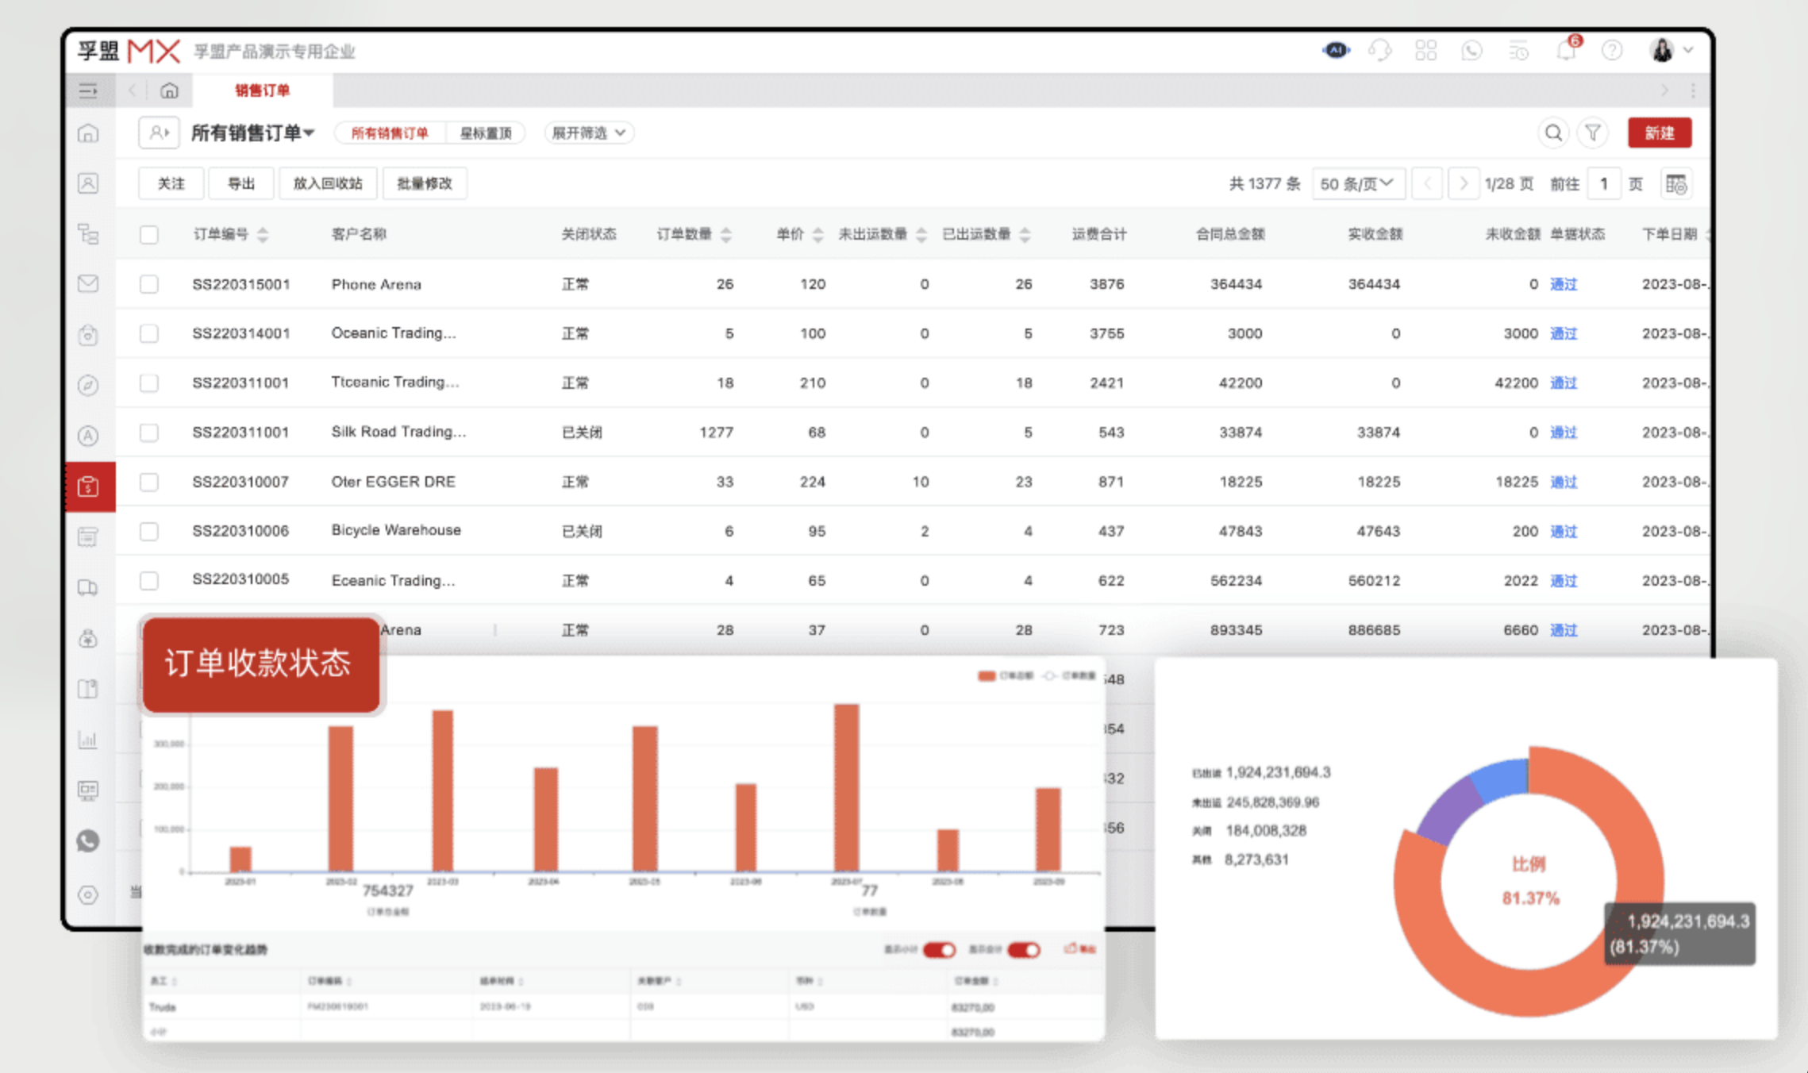Check the select-all checkbox in the table header
1808x1073 pixels.
[x=149, y=234]
